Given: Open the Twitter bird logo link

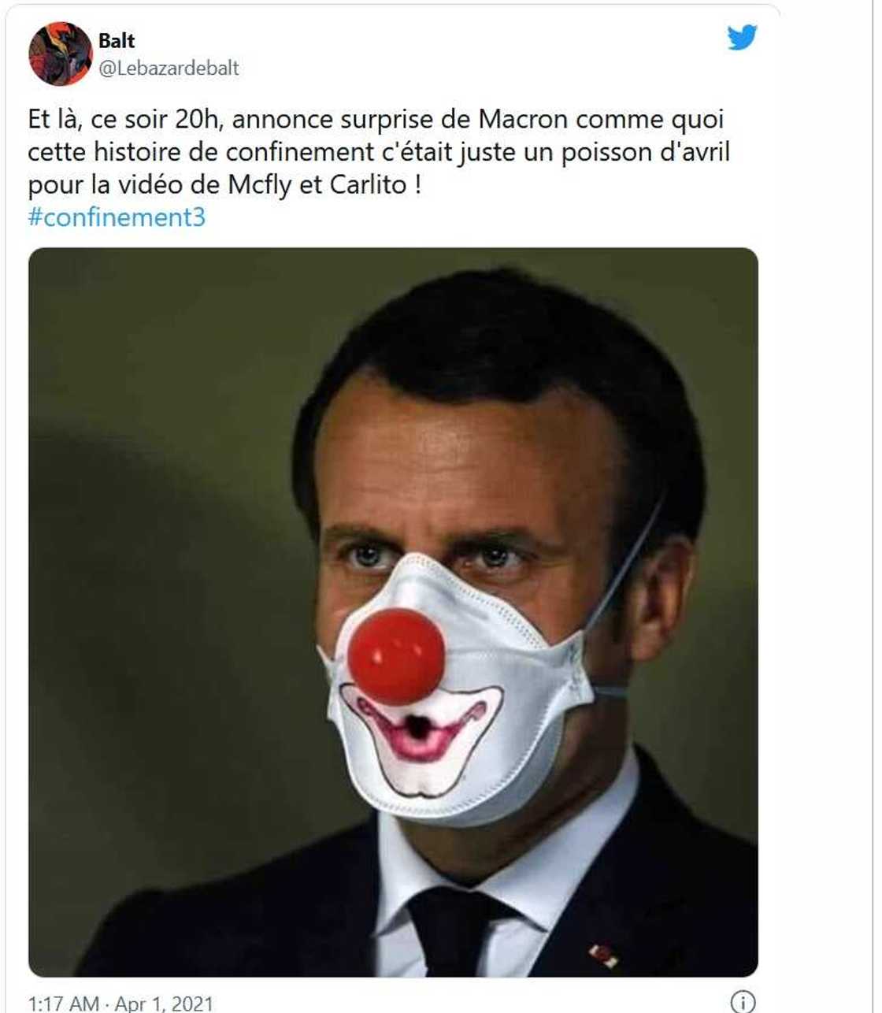Looking at the screenshot, I should [x=742, y=38].
